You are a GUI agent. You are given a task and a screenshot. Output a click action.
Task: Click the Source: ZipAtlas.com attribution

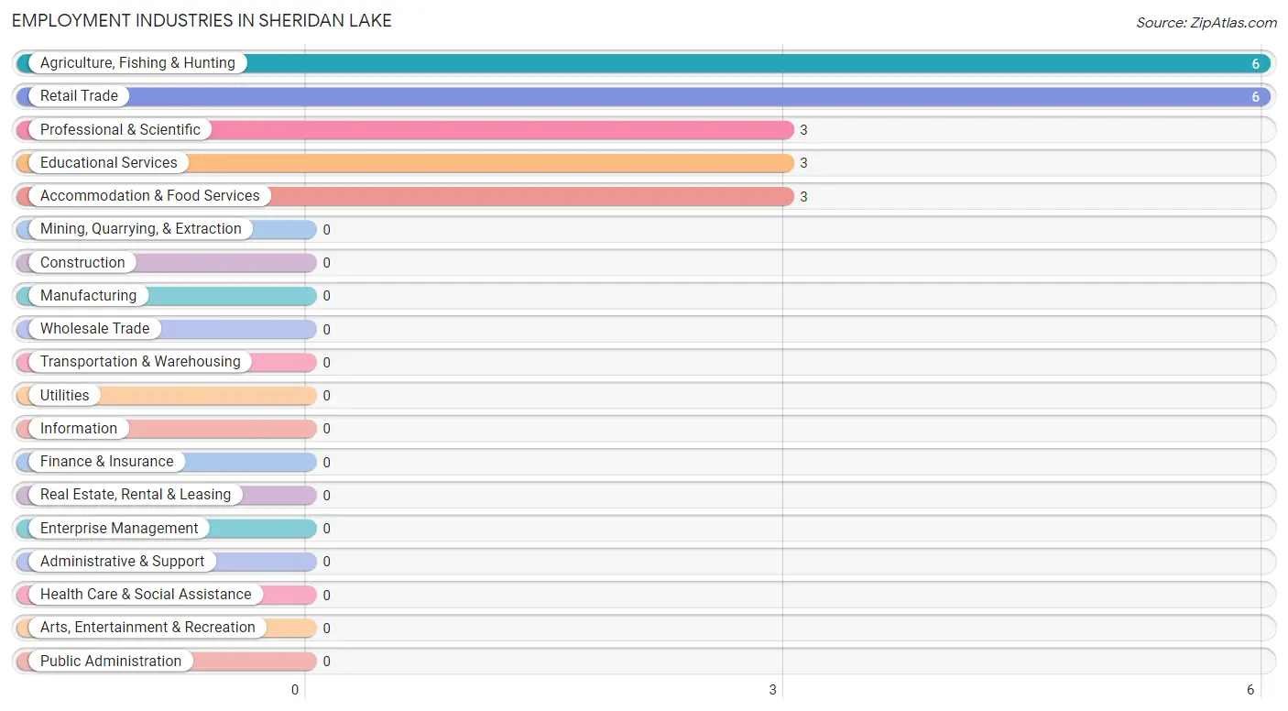[1206, 23]
